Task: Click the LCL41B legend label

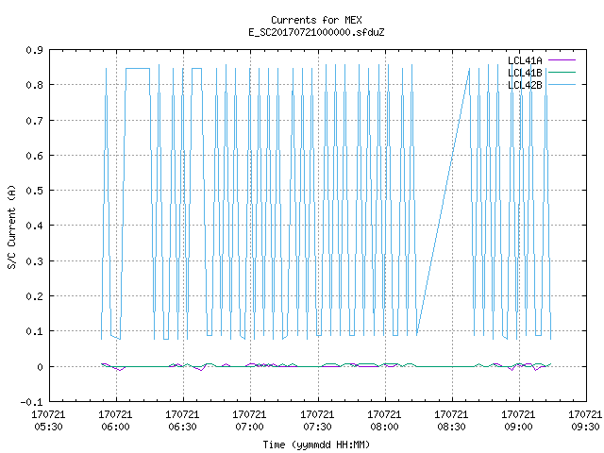Action: (x=525, y=73)
